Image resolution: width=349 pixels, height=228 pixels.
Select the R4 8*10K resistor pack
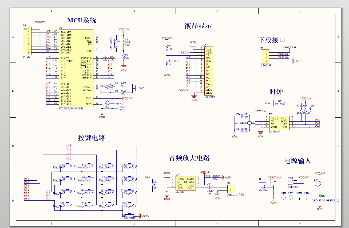click(x=27, y=41)
